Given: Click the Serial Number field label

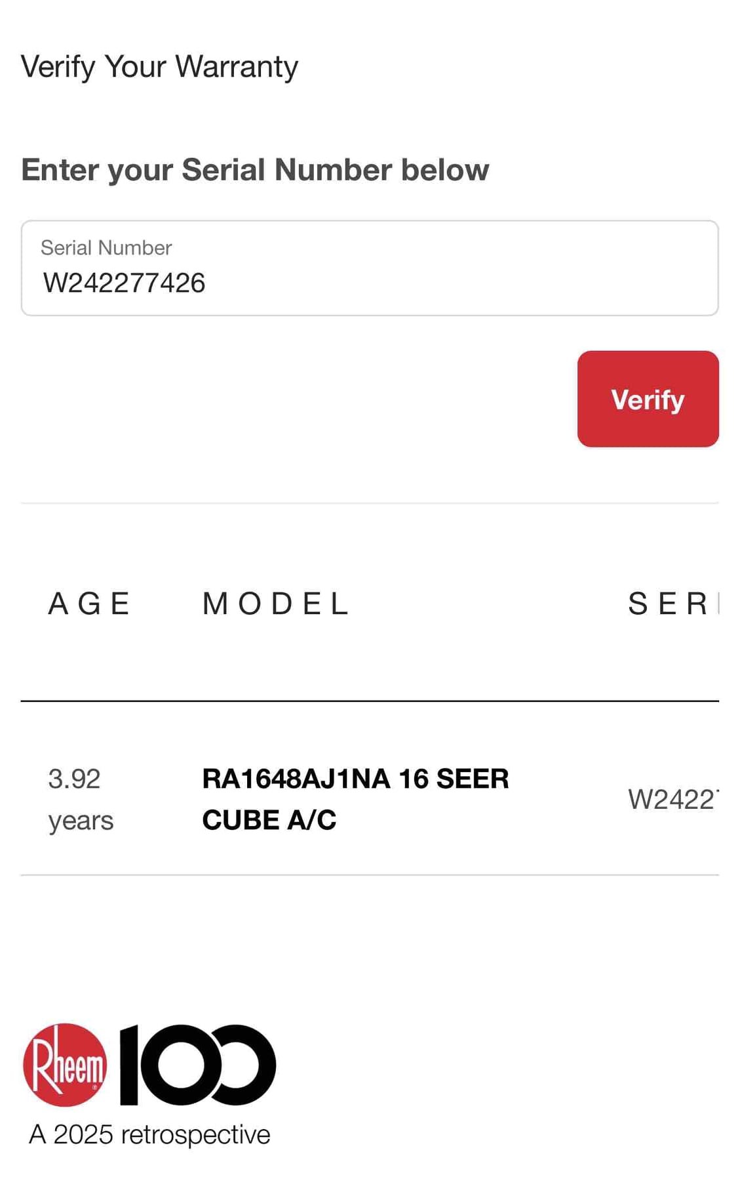Looking at the screenshot, I should (x=106, y=247).
